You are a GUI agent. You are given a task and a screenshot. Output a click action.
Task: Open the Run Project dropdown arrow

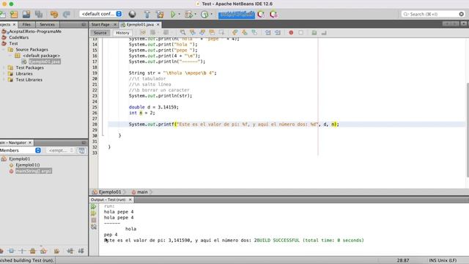tap(179, 14)
